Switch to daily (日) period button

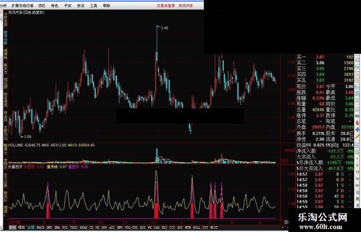pos(358,192)
